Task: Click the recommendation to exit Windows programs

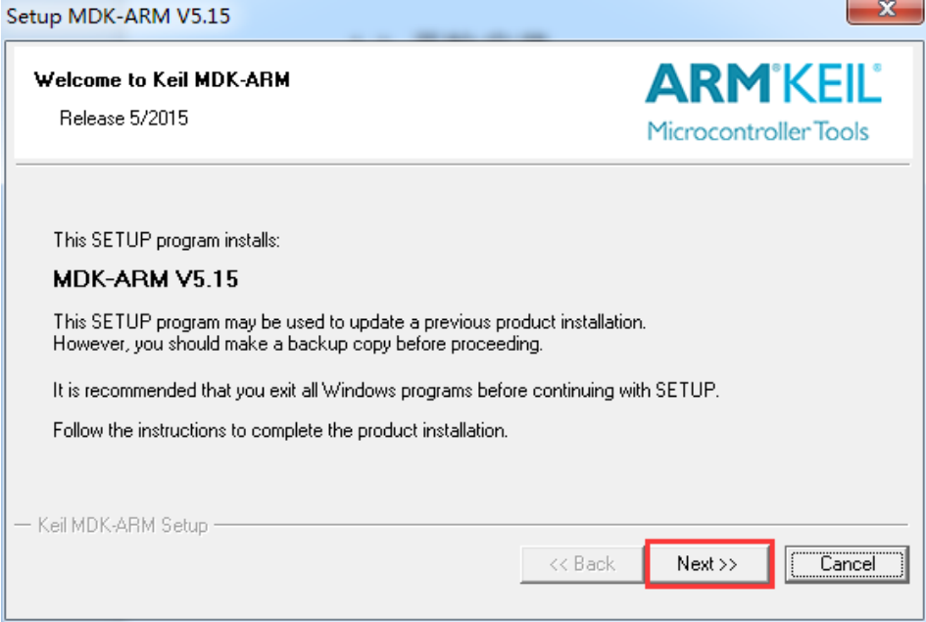Action: tap(386, 390)
